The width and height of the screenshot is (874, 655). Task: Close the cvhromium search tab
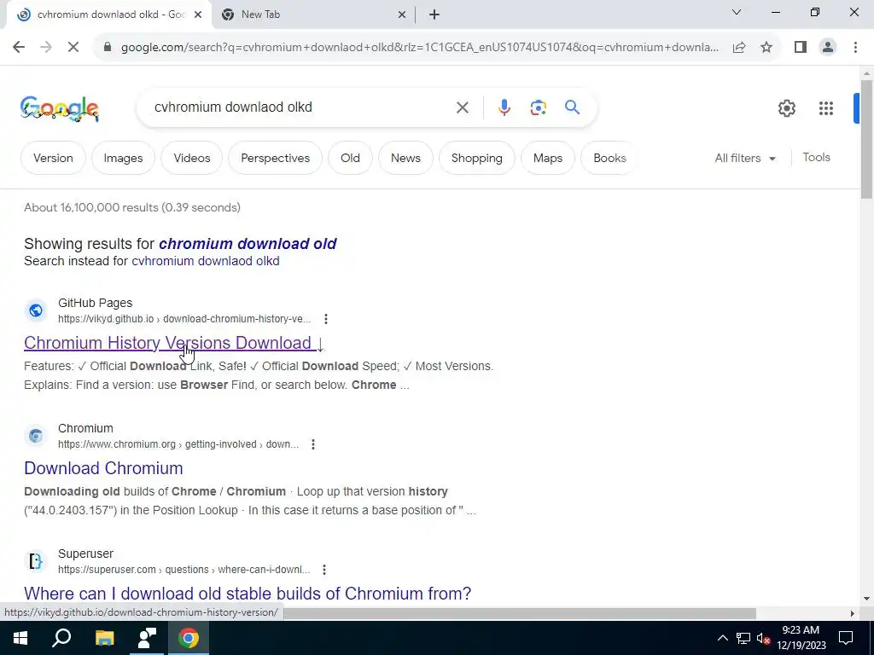click(198, 14)
